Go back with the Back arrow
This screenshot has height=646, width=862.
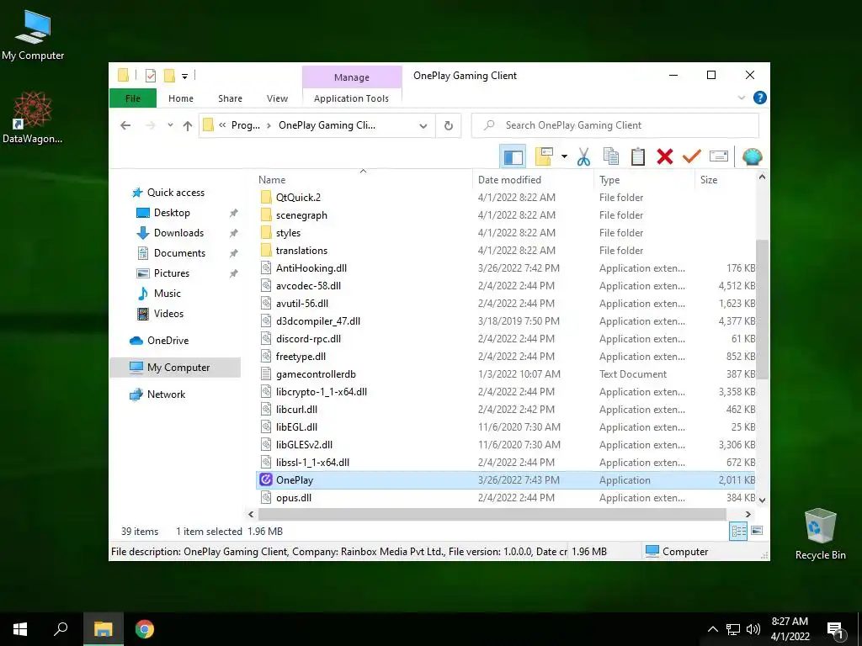coord(125,125)
